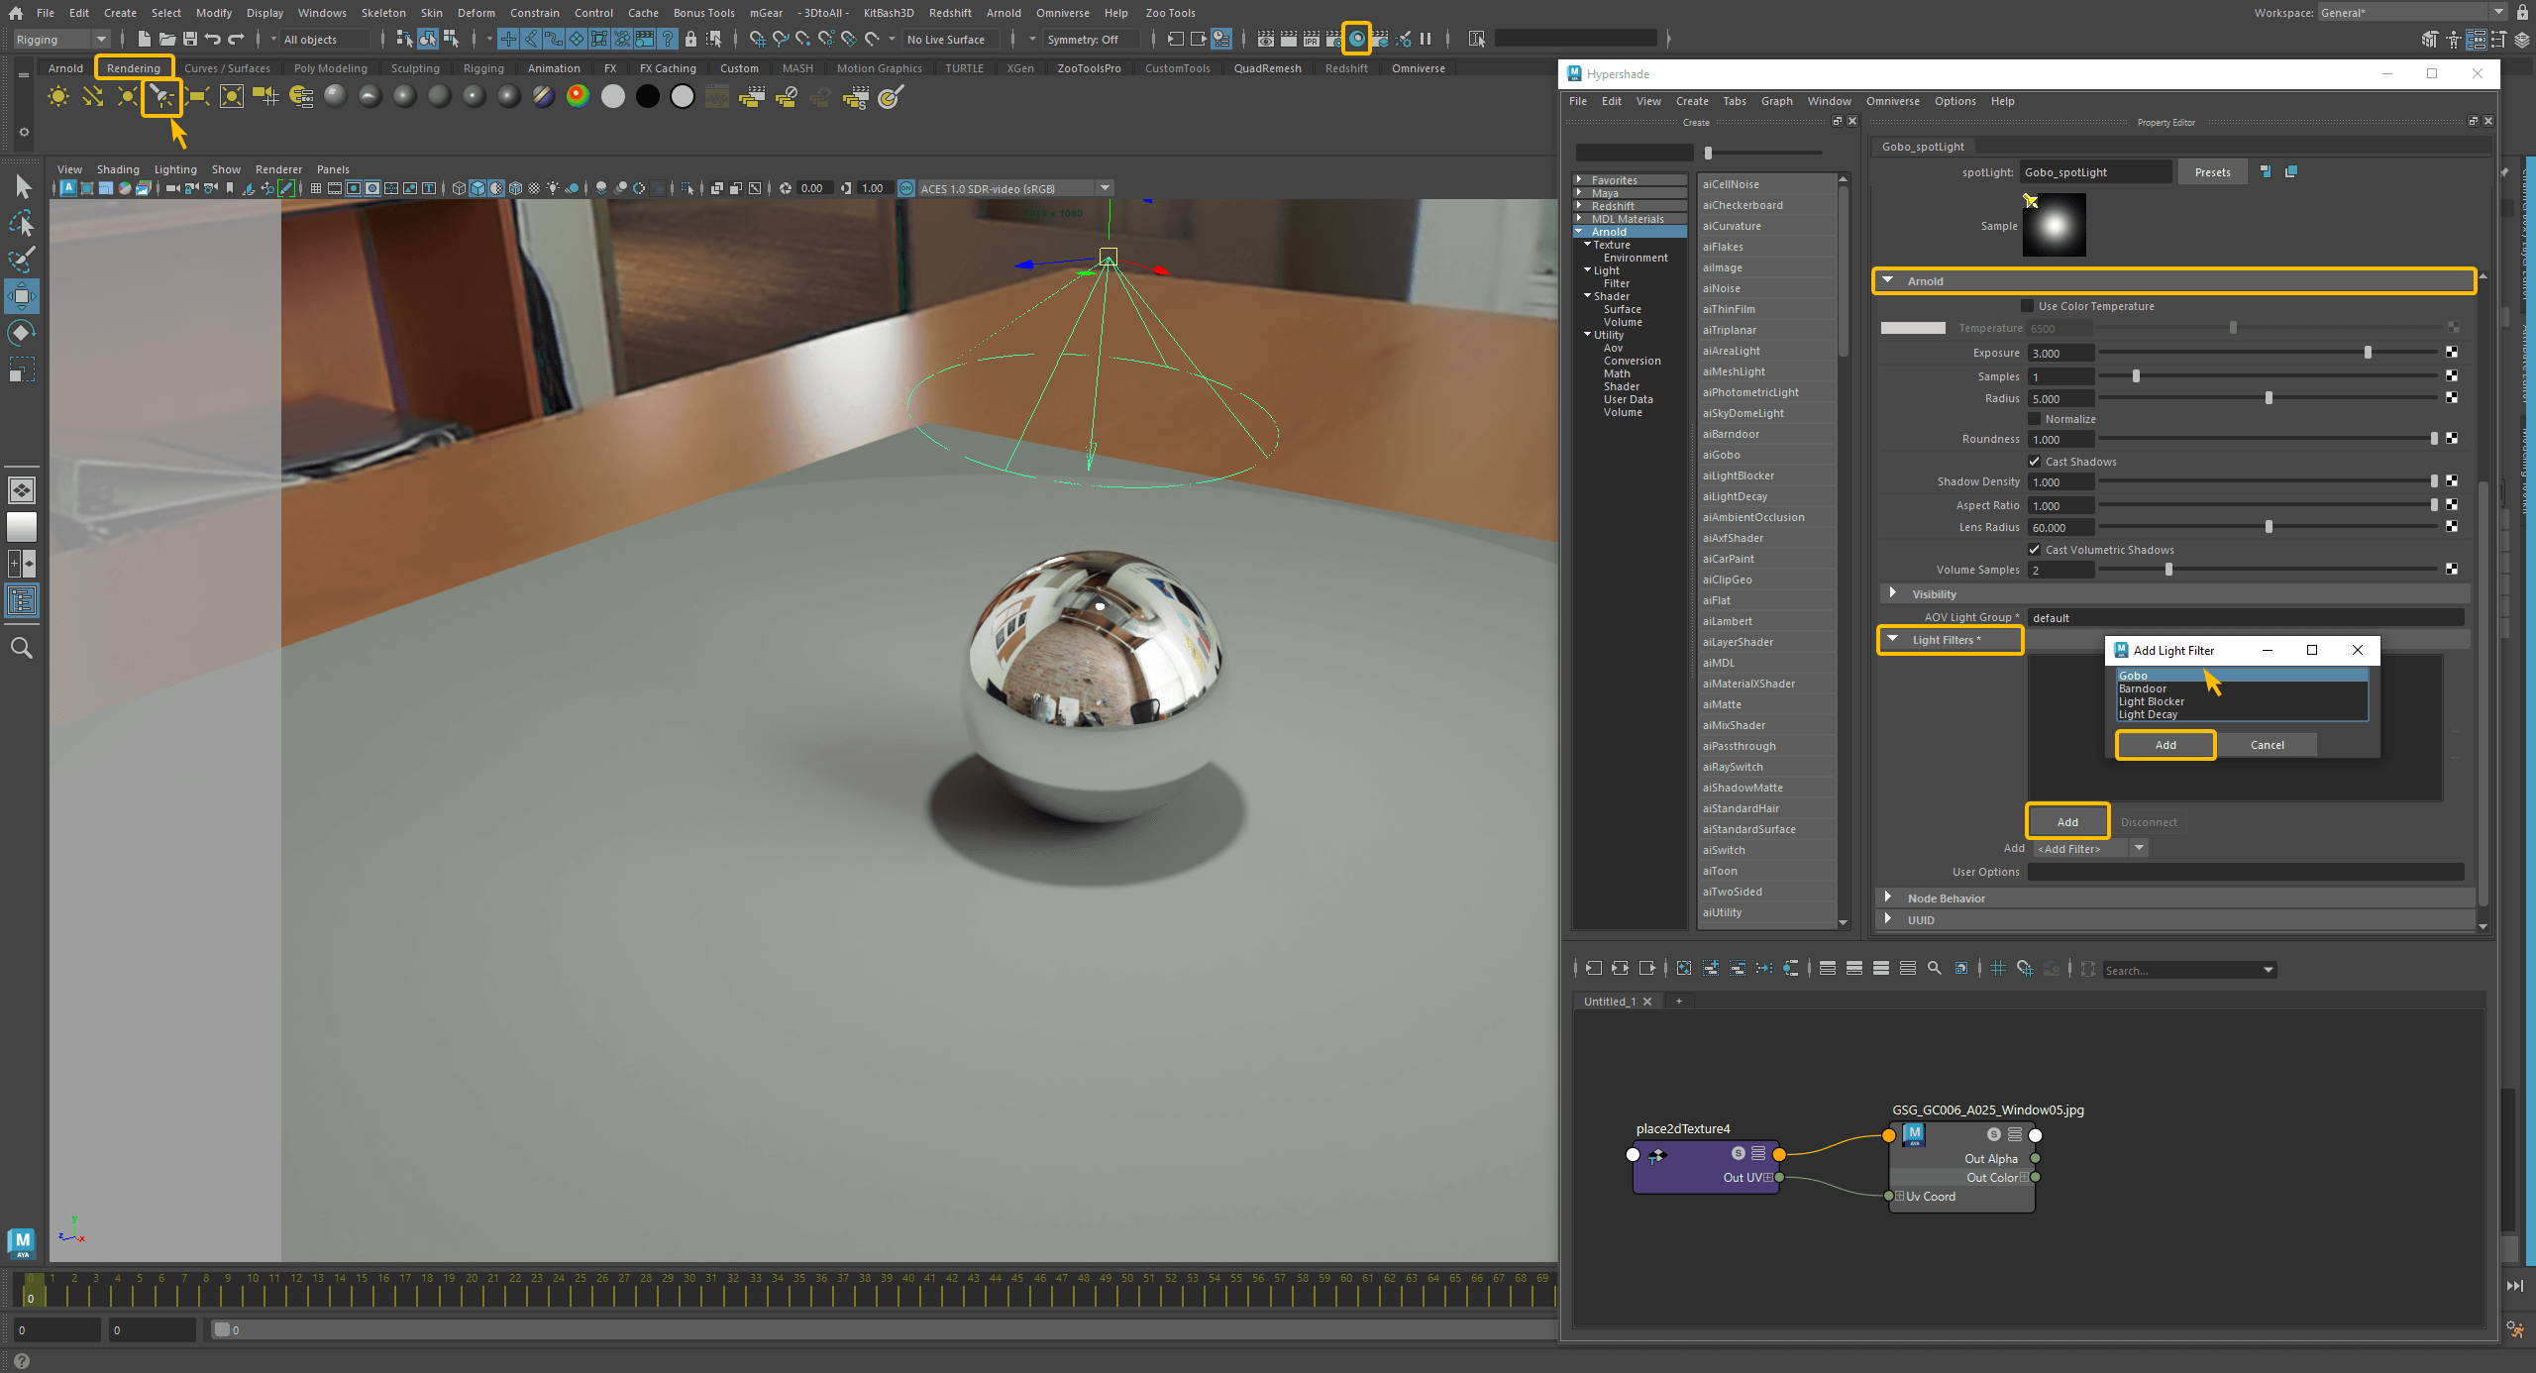Open Hypershade from the status line icon
The image size is (2536, 1373).
tap(1356, 39)
